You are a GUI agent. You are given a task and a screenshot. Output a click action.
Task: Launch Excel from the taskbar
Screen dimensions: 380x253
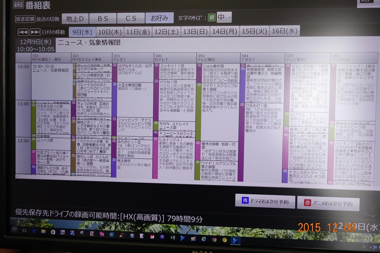173,238
